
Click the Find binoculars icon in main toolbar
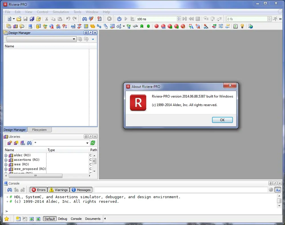(x=85, y=19)
